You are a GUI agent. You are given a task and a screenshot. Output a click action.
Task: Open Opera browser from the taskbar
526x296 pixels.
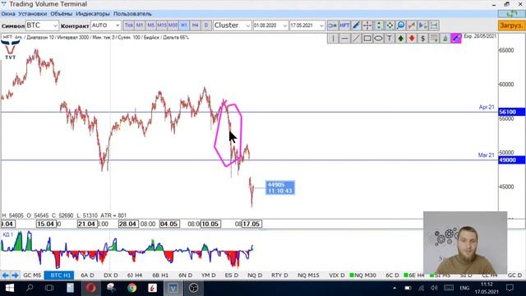point(91,288)
